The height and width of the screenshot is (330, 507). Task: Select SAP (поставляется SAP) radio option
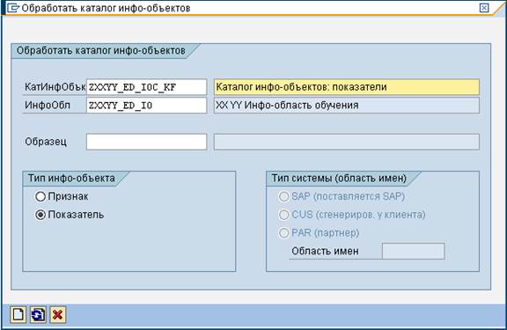283,196
